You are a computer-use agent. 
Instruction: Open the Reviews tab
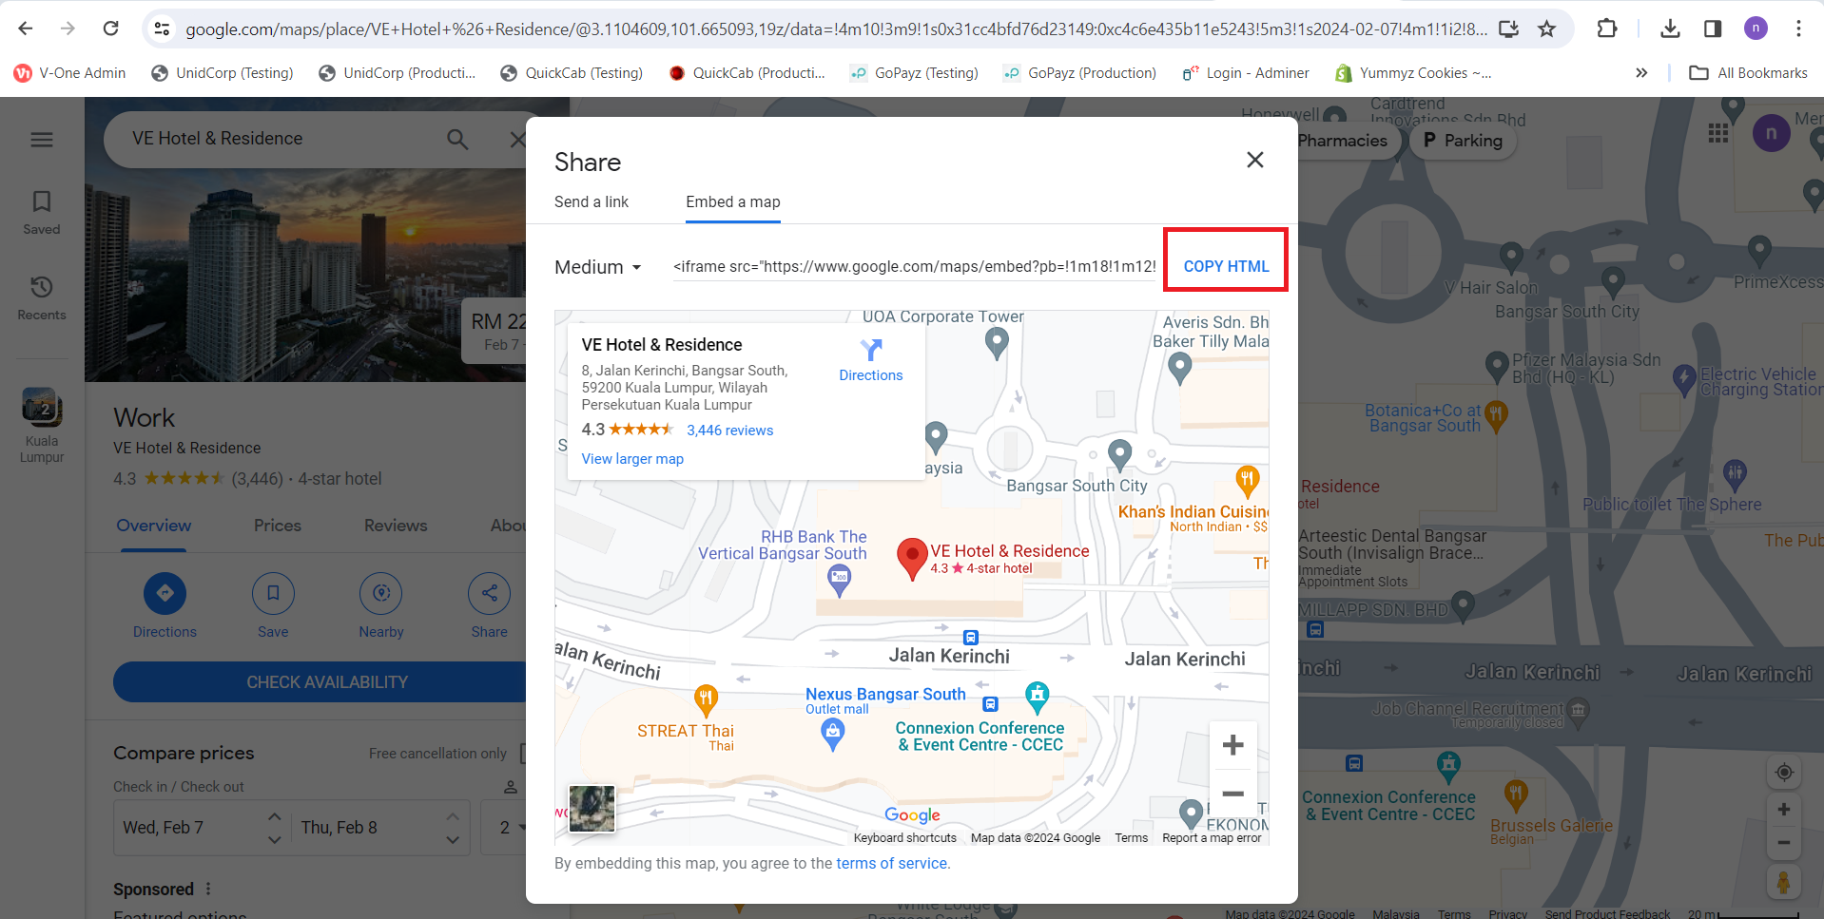(x=396, y=526)
